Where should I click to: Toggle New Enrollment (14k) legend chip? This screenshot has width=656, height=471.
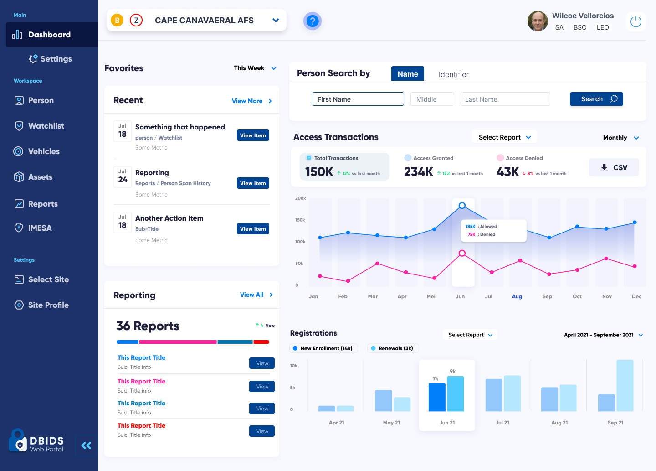click(x=323, y=348)
